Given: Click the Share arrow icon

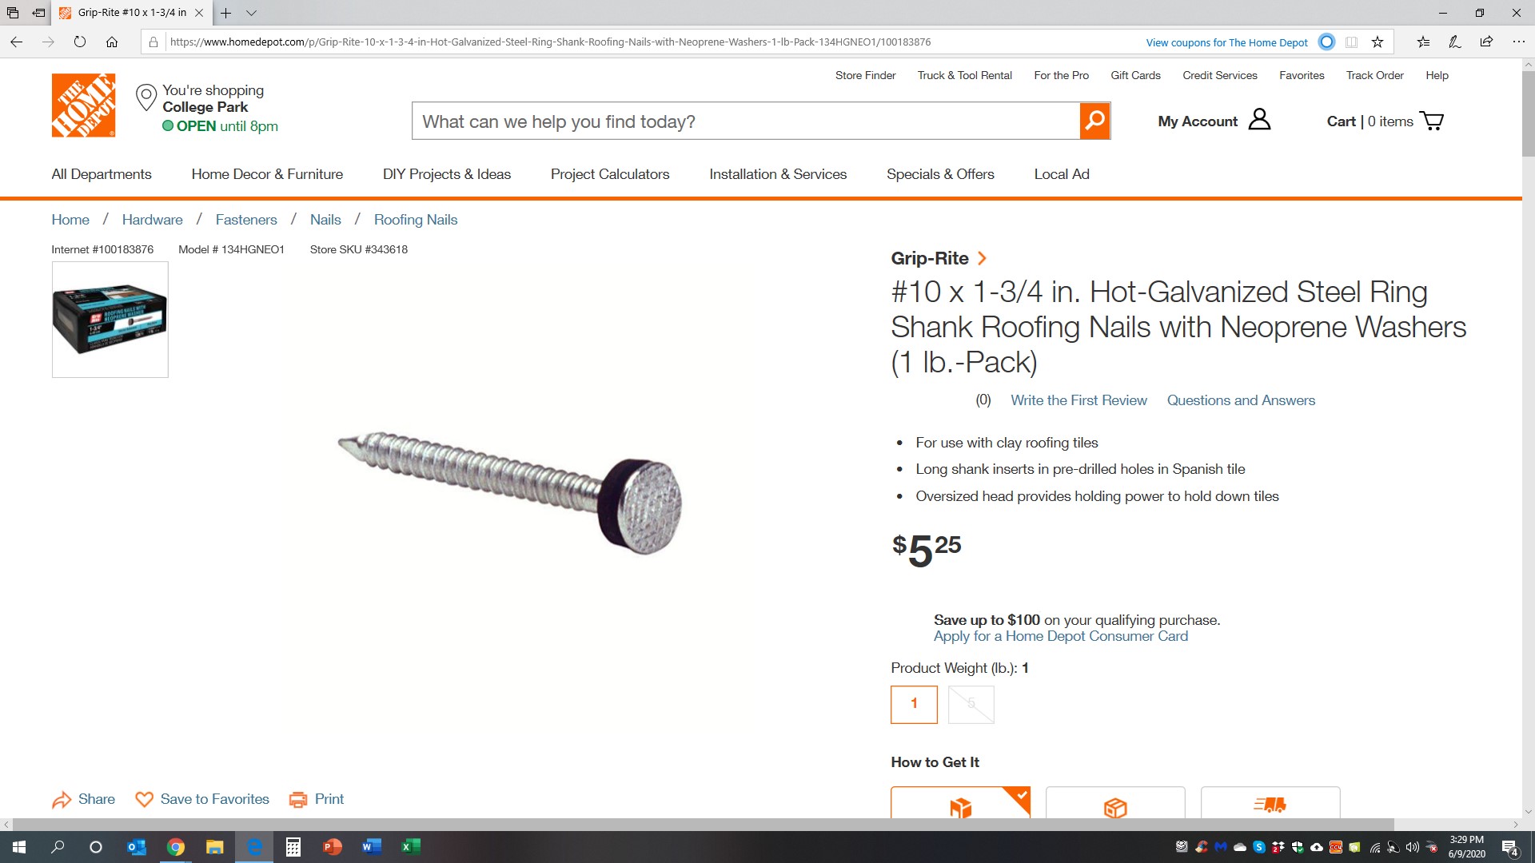Looking at the screenshot, I should pyautogui.click(x=62, y=799).
